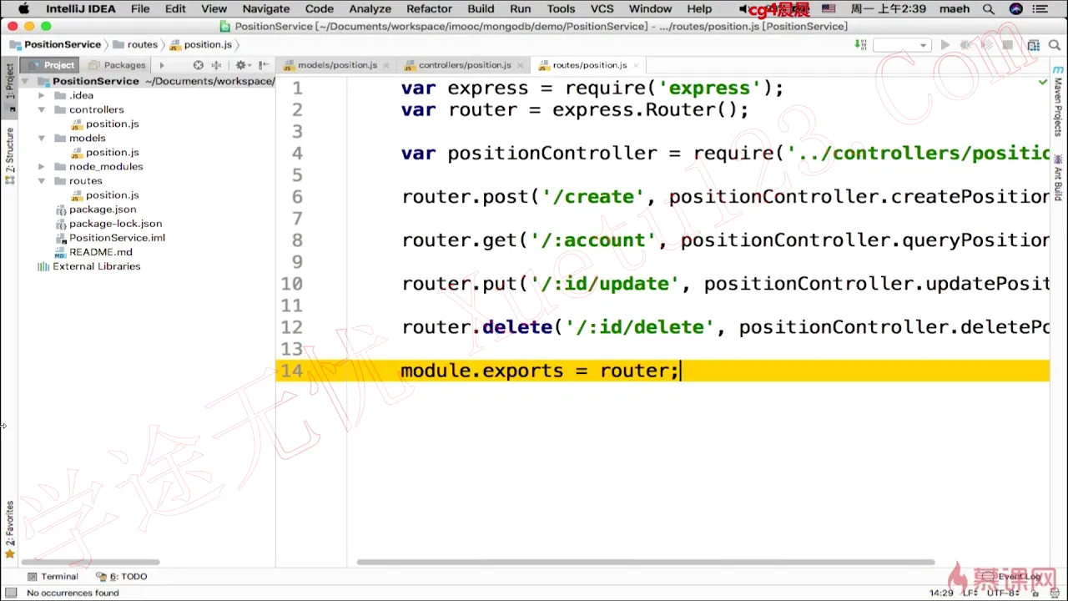1068x601 pixels.
Task: Select the Project view tab
Action: pos(50,65)
